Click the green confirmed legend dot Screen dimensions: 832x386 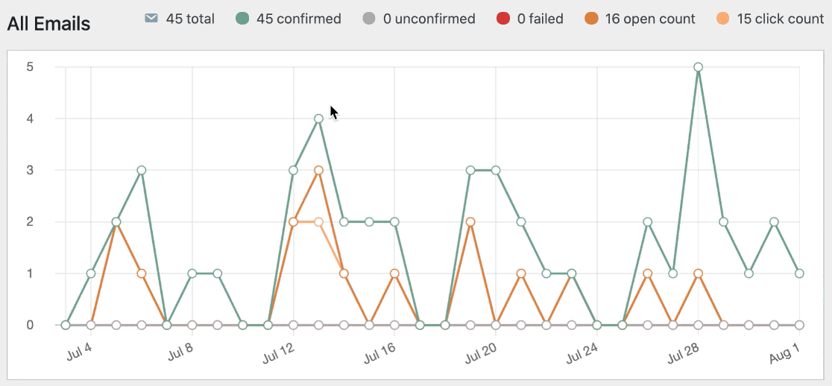click(242, 18)
